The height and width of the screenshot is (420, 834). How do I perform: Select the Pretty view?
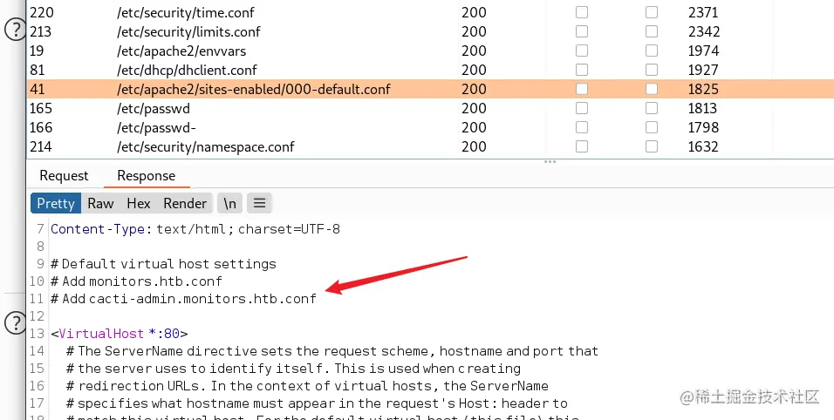coord(55,203)
